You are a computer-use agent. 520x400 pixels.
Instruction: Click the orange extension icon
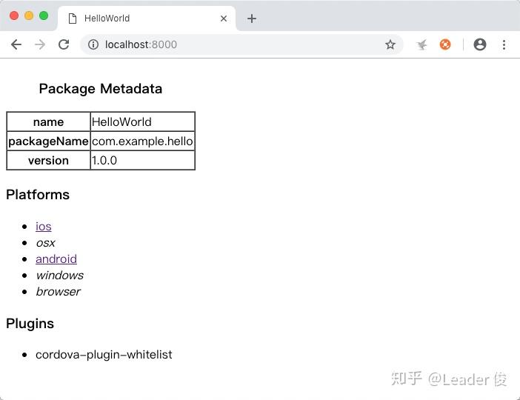pos(445,44)
